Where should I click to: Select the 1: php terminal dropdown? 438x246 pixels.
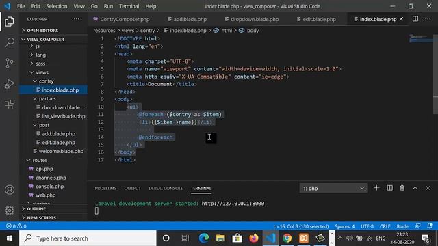click(333, 189)
